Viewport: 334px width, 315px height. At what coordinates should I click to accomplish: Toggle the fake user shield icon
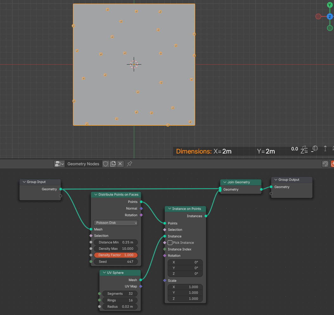(106, 164)
